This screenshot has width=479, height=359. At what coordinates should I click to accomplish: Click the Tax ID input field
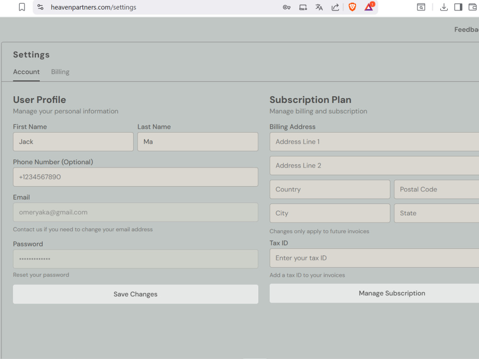pos(374,258)
